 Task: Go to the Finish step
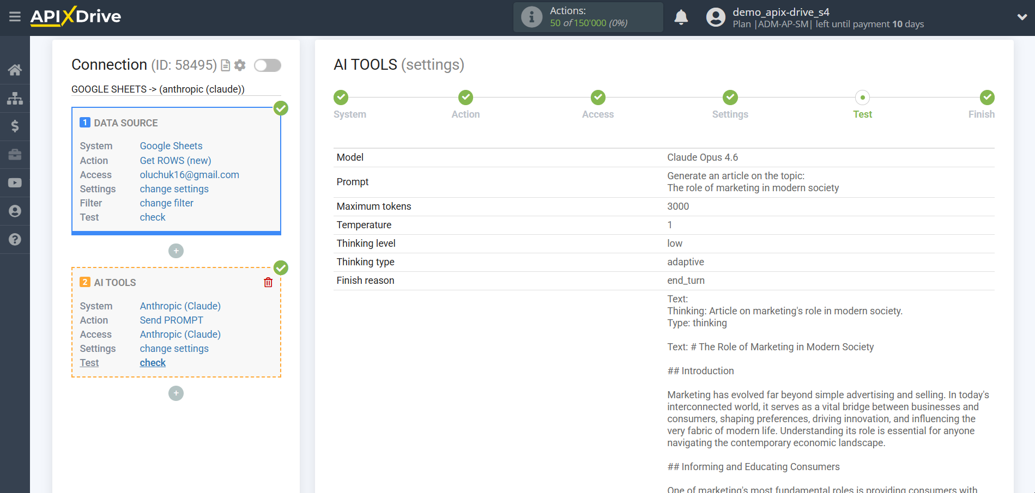(987, 98)
